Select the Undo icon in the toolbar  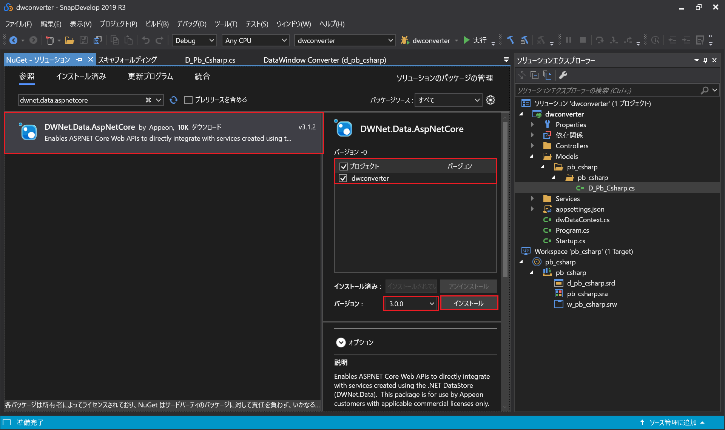pos(145,40)
